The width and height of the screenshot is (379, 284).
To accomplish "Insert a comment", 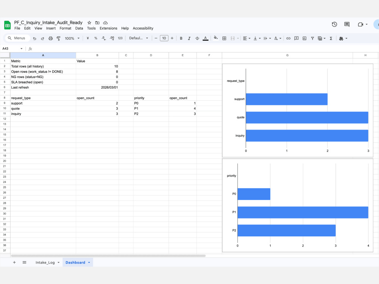I will (296, 38).
